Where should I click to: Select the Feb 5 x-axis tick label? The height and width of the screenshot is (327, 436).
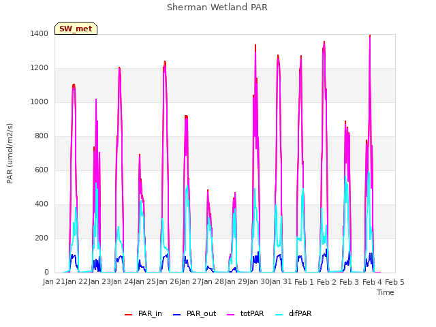pyautogui.click(x=395, y=282)
